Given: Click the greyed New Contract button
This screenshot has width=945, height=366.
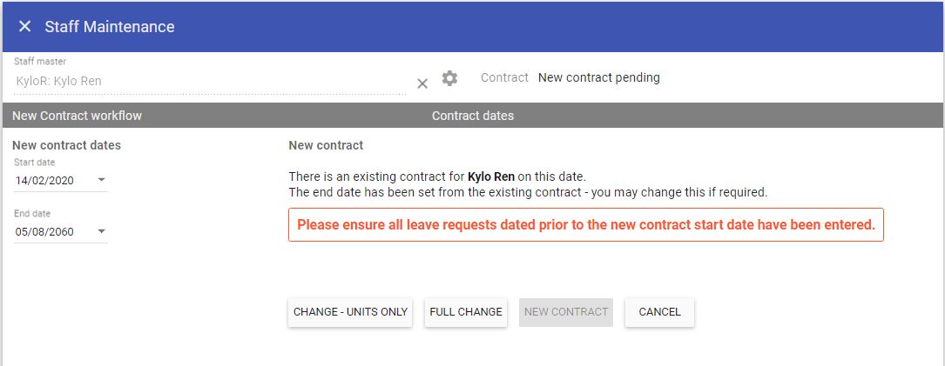Looking at the screenshot, I should [x=566, y=312].
